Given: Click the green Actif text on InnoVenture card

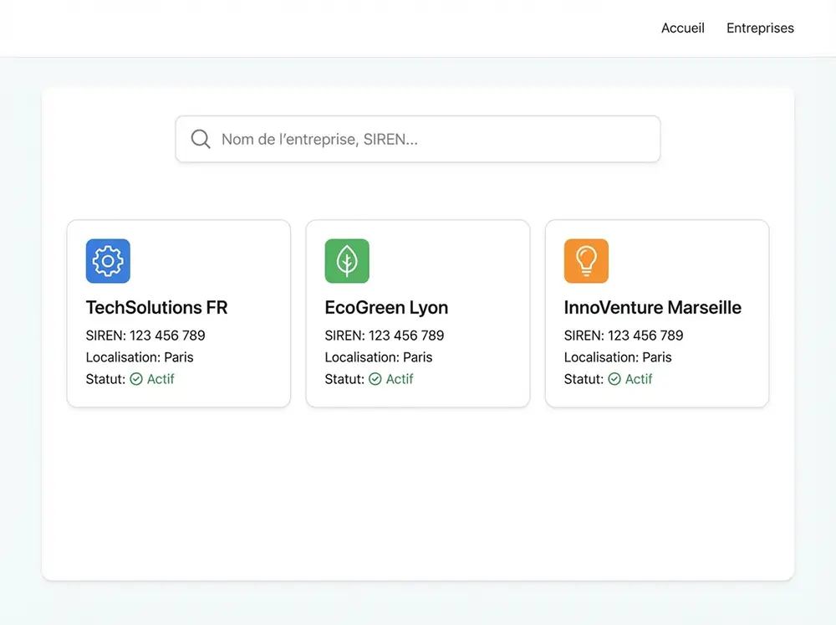Looking at the screenshot, I should (639, 379).
